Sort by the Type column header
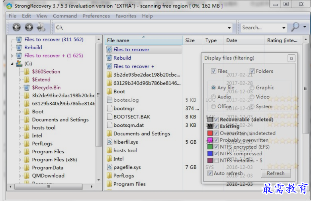This screenshot has height=201, width=311. pyautogui.click(x=213, y=41)
